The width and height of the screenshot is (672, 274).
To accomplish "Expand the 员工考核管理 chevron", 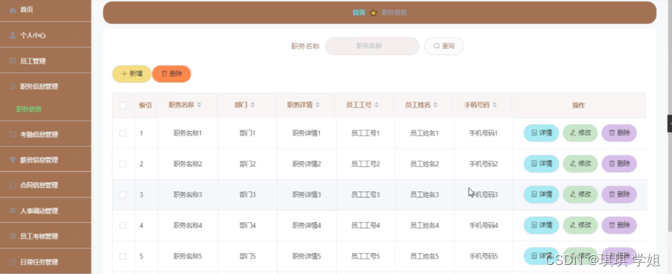I will point(80,236).
